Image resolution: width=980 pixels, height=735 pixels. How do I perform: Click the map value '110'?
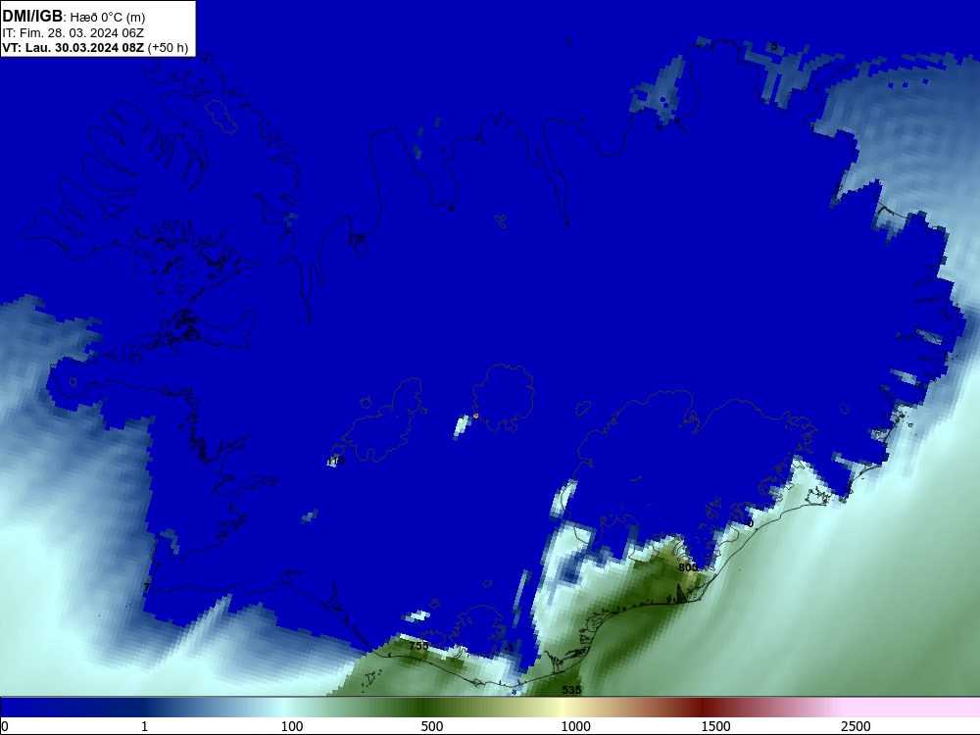pyautogui.click(x=335, y=462)
